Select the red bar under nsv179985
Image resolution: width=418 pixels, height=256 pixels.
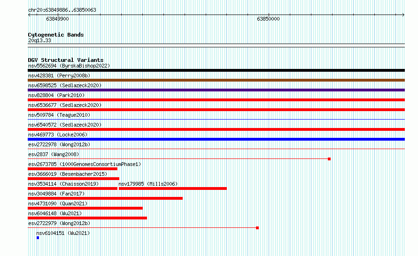173,188
